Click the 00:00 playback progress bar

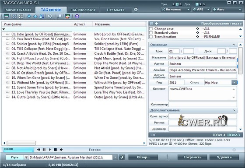pos(18,149)
